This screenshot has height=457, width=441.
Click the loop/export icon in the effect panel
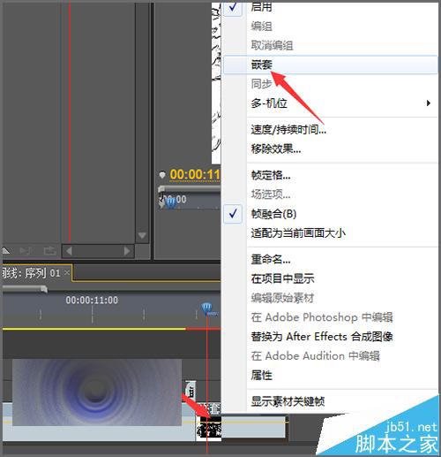click(x=49, y=251)
